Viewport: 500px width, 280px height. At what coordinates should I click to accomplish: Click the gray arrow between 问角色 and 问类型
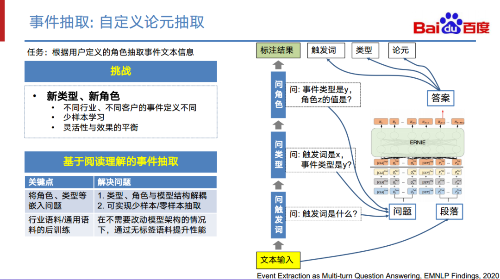click(278, 124)
